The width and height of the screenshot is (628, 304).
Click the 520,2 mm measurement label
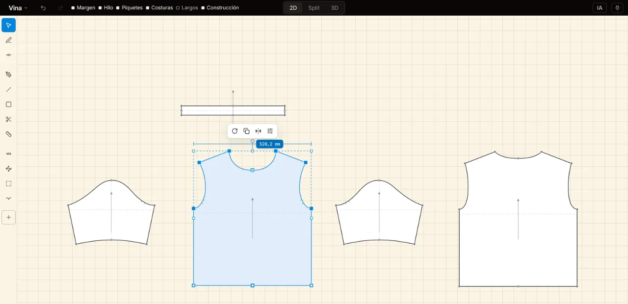point(269,144)
